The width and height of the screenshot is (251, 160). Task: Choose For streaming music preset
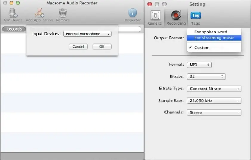(x=214, y=38)
